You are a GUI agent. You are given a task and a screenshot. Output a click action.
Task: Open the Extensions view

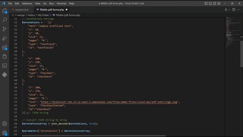tap(5, 47)
